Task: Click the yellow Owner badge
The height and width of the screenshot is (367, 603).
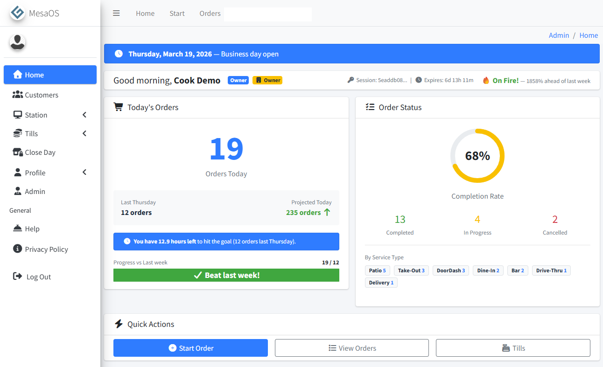Action: coord(267,80)
